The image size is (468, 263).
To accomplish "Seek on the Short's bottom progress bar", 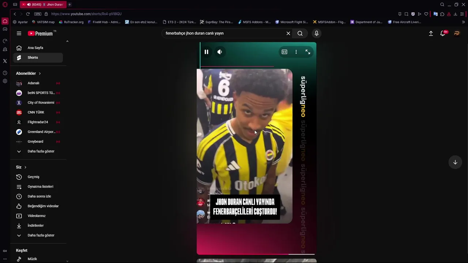I will pos(256,254).
